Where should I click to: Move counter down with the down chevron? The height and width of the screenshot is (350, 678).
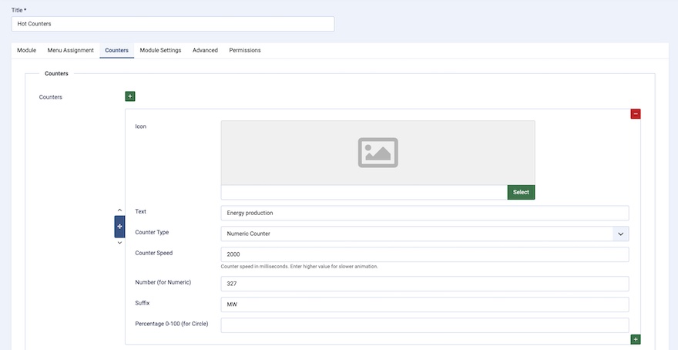119,243
